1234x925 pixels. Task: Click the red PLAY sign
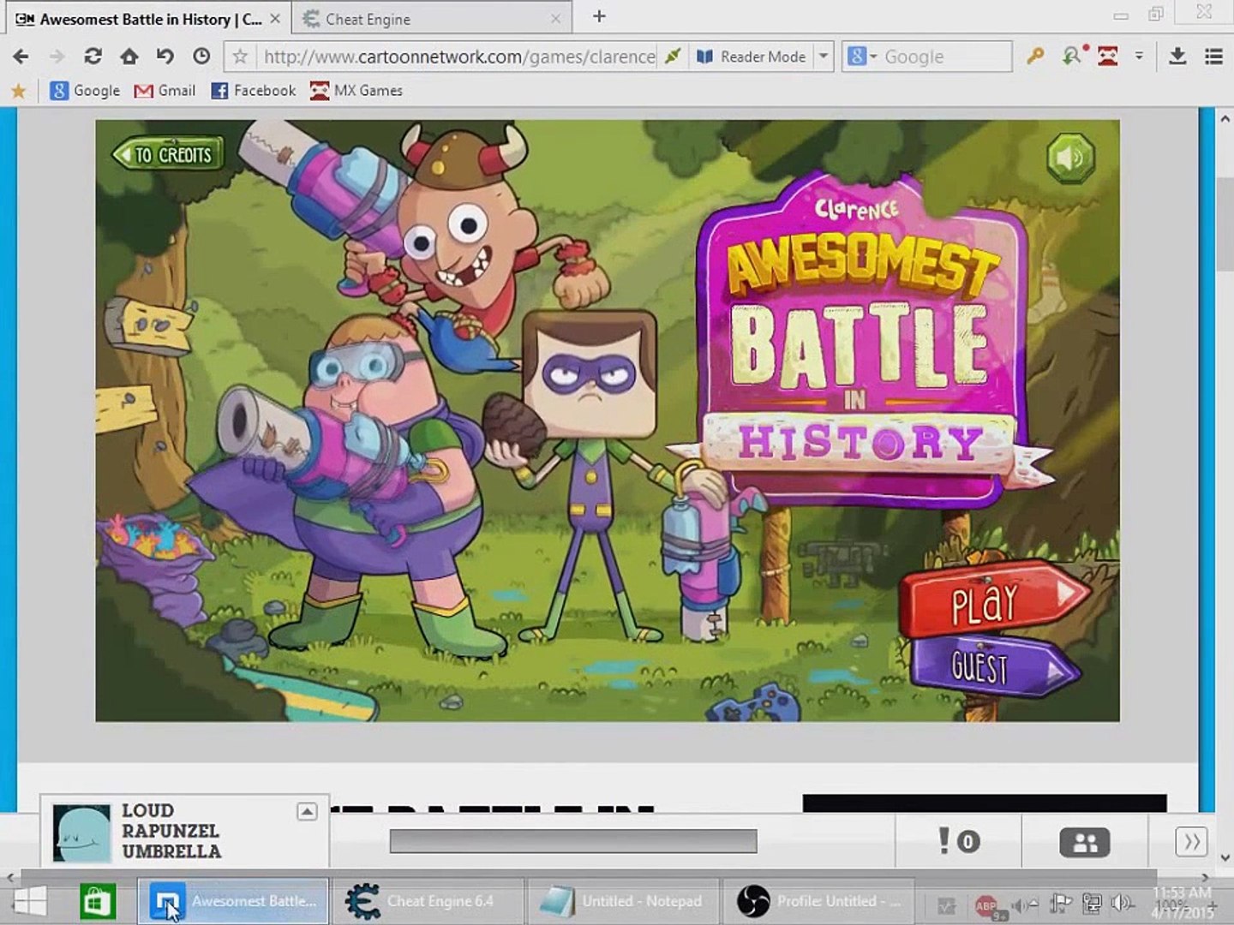point(990,601)
